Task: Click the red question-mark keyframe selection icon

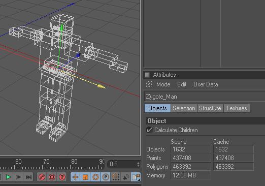Action: point(62,177)
